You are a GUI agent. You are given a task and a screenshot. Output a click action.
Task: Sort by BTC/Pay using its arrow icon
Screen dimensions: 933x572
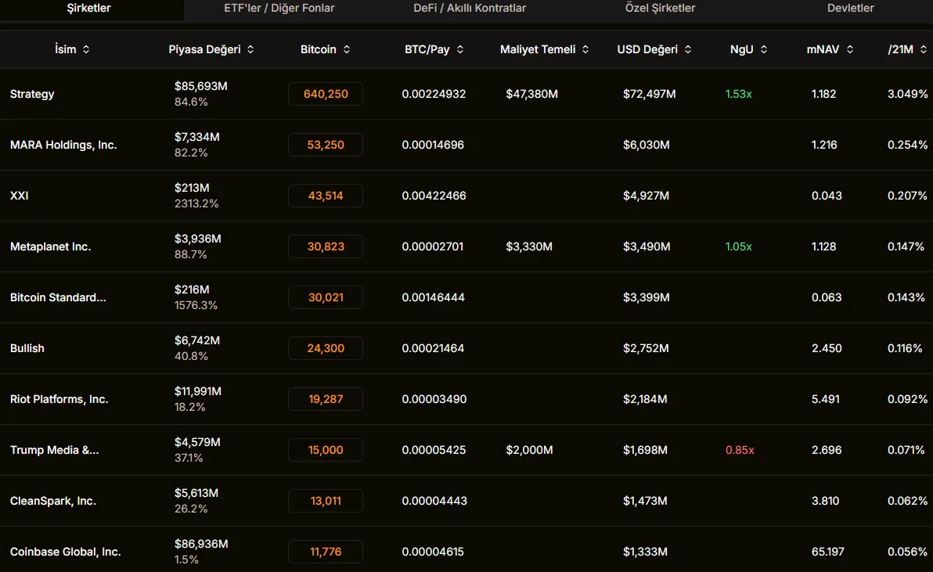[x=460, y=49]
